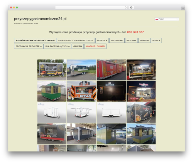The height and width of the screenshot is (163, 193).
Task: Go to HOLOWANIE page
Action: (117, 40)
